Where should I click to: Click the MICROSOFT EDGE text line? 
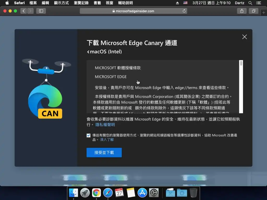(x=111, y=77)
